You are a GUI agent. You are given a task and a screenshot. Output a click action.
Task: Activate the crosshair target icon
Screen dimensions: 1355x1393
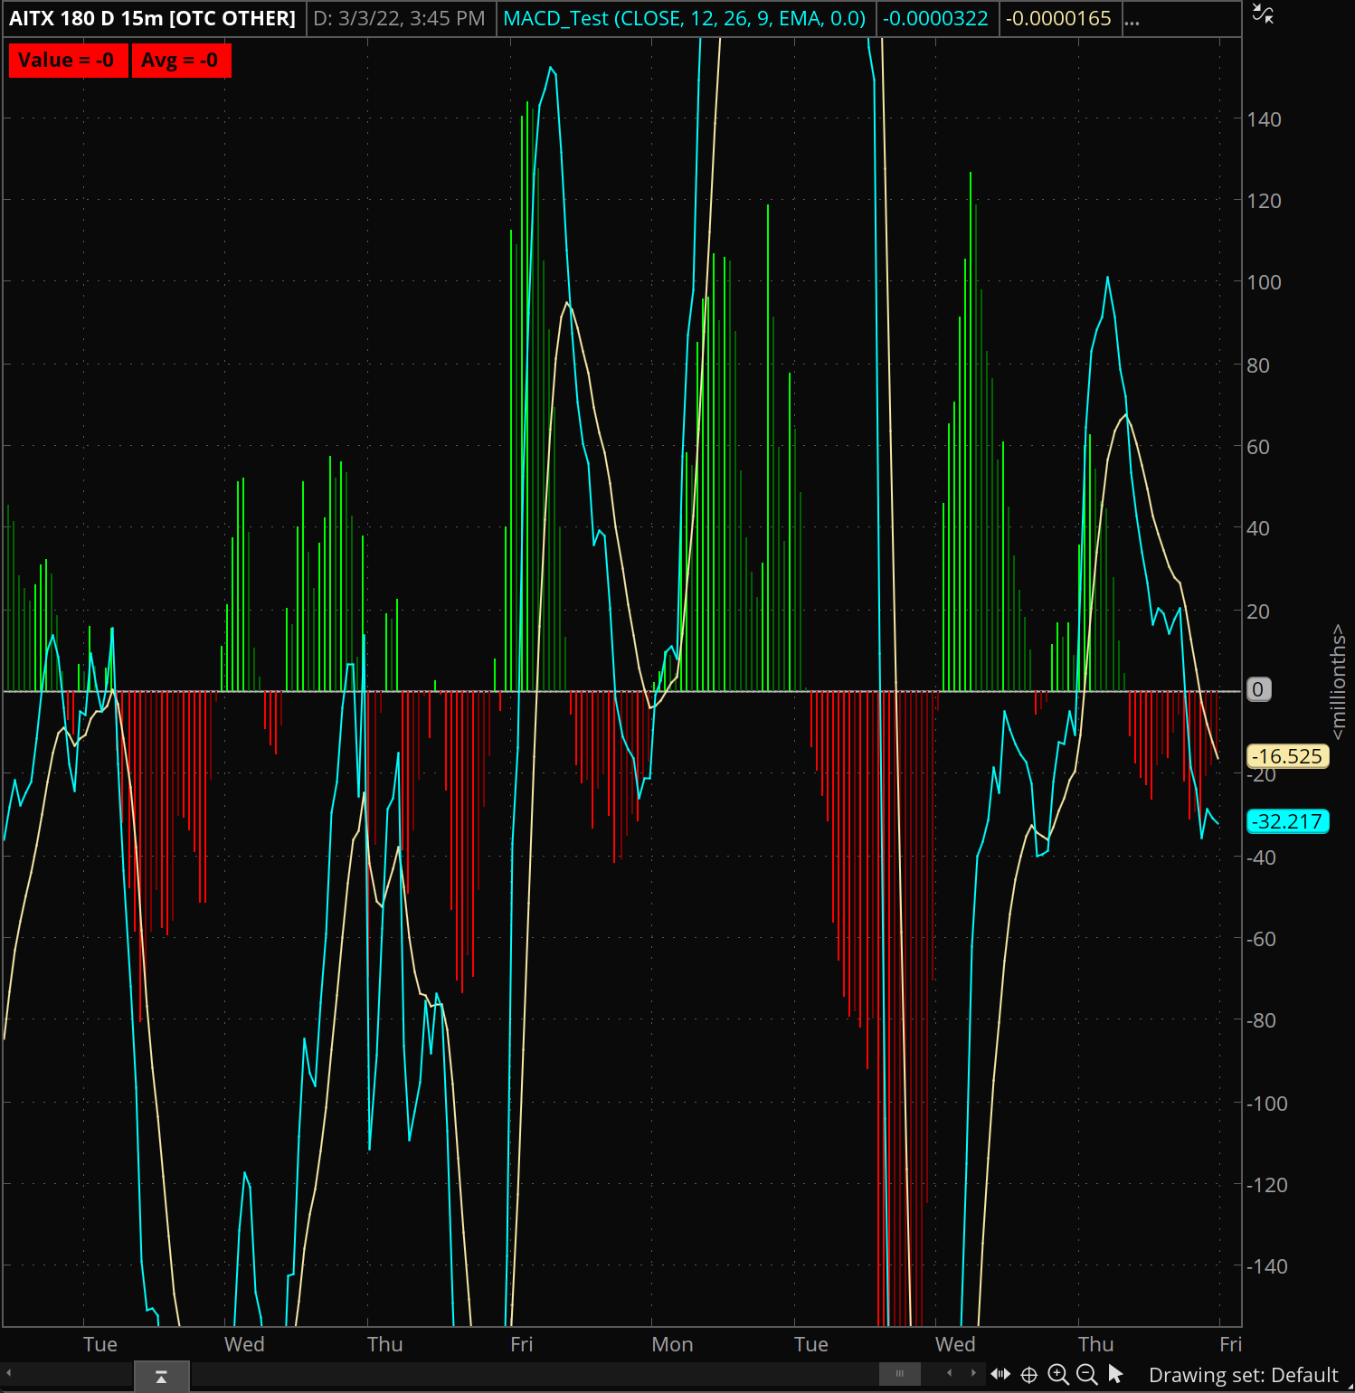coord(1029,1375)
